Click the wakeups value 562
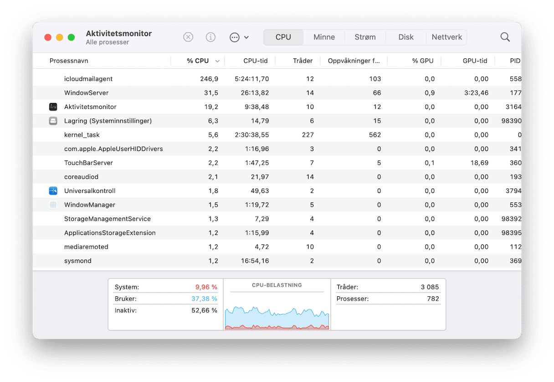The height and width of the screenshot is (382, 554). (375, 135)
